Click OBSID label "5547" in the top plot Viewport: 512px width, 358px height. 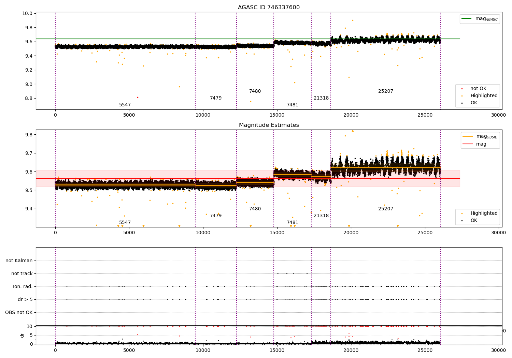[125, 105]
